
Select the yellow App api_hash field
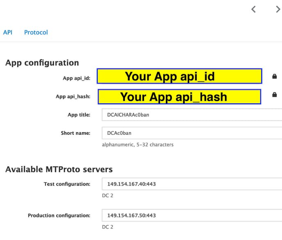(x=179, y=97)
